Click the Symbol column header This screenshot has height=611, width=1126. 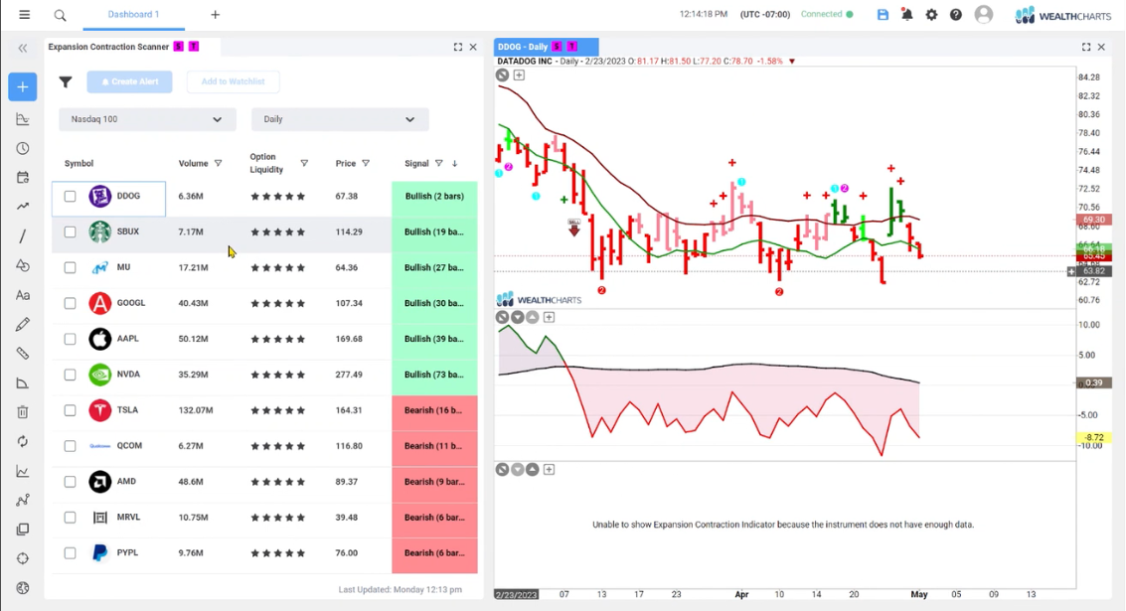pyautogui.click(x=79, y=164)
